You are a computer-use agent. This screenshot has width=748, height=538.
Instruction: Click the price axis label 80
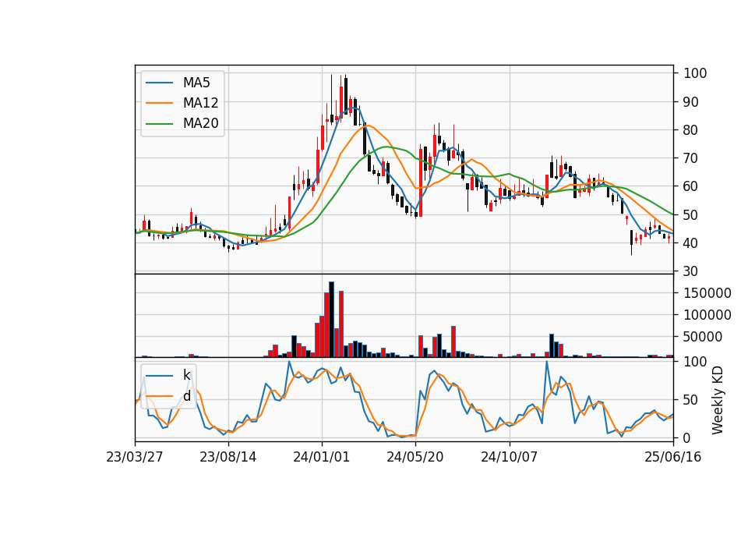691,130
